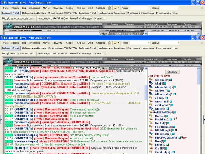
Task: Open the info icon after Bruk[4]
Action: click(x=165, y=141)
